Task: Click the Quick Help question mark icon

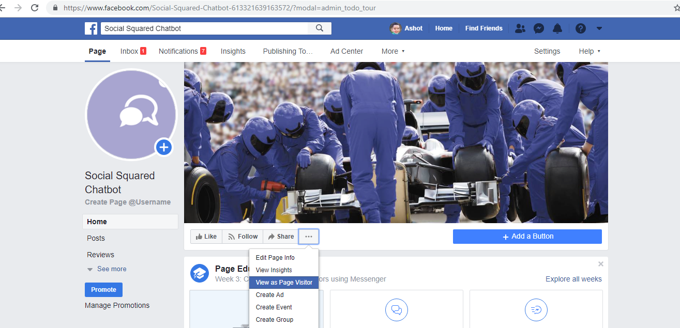Action: [x=581, y=28]
